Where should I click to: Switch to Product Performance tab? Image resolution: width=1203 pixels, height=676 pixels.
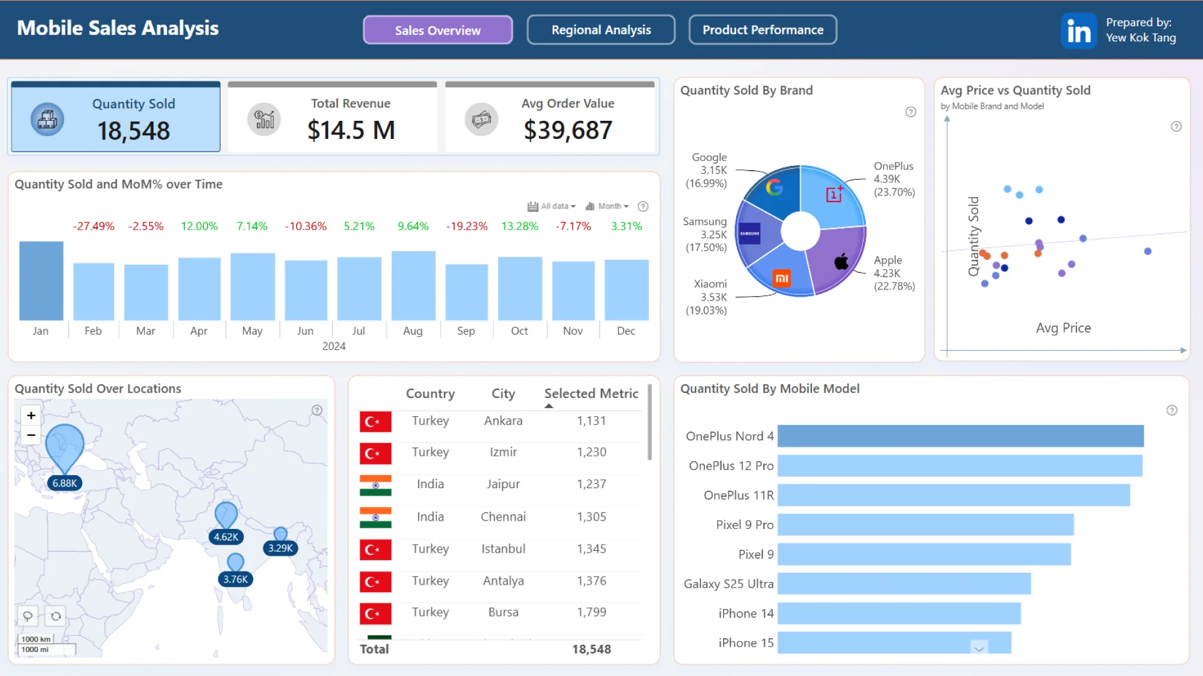(x=763, y=30)
